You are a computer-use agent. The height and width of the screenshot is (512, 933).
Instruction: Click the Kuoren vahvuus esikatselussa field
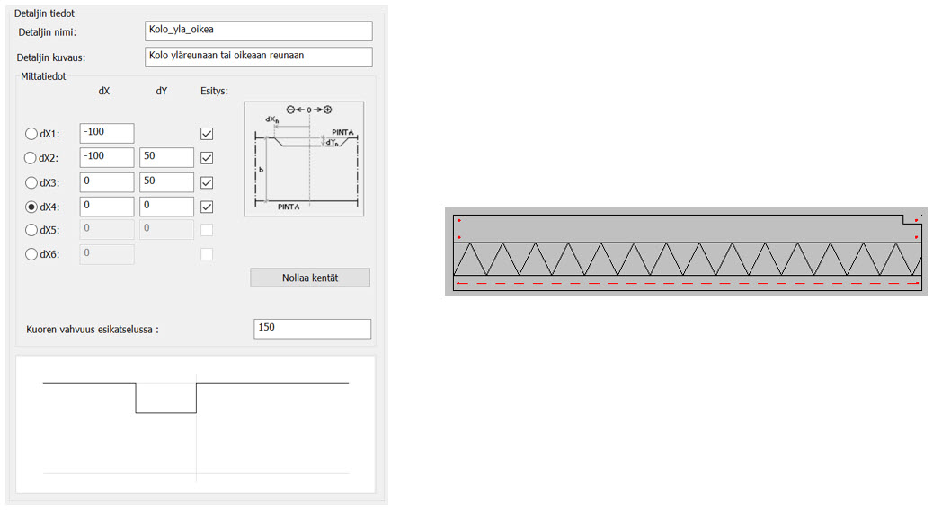pos(312,329)
